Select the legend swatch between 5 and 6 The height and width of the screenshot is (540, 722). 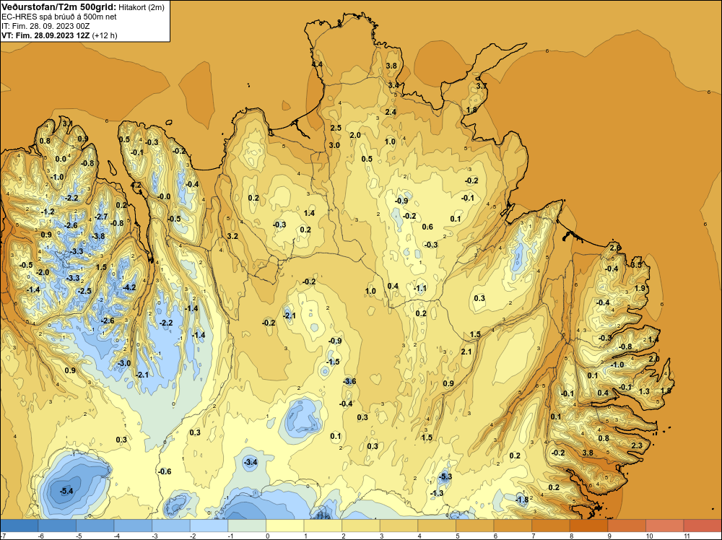[475, 526]
